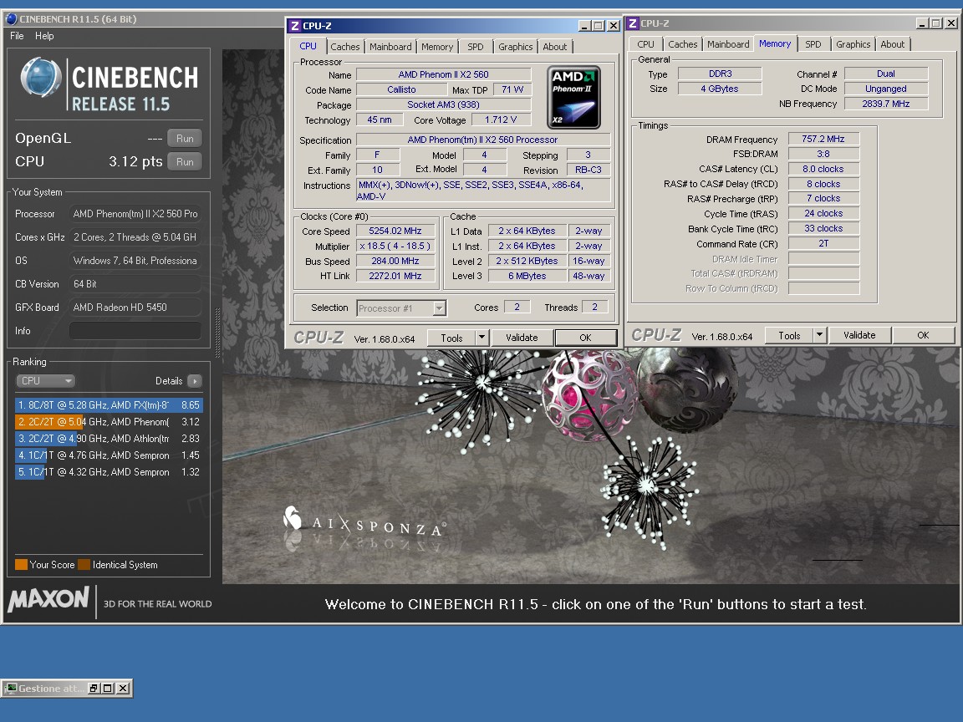Image resolution: width=963 pixels, height=722 pixels.
Task: Open the Help menu in Cinebench
Action: tap(44, 36)
